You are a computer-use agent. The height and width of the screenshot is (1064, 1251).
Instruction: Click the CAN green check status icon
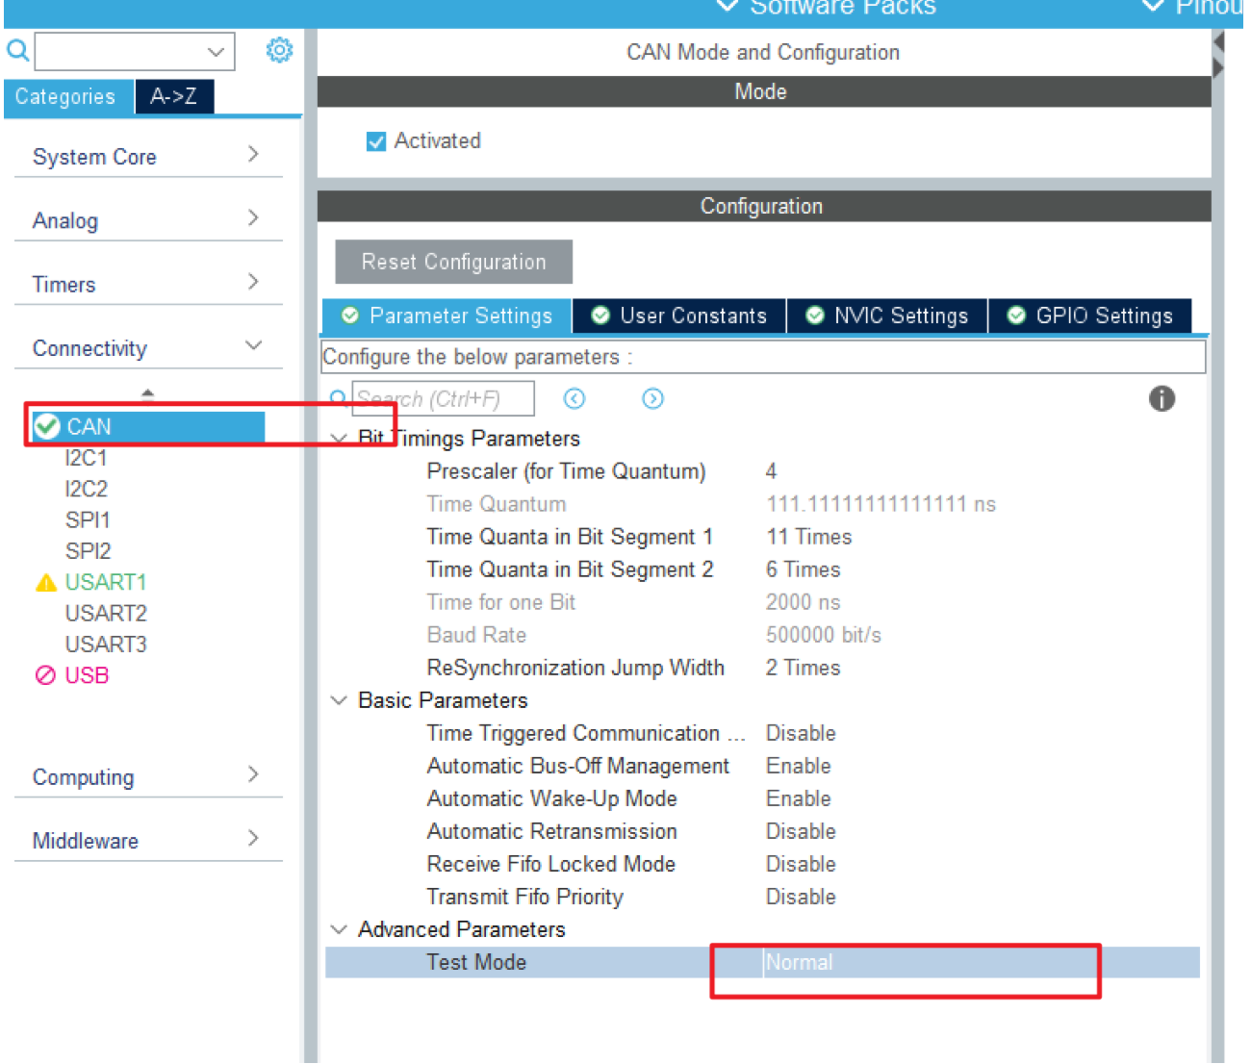46,426
